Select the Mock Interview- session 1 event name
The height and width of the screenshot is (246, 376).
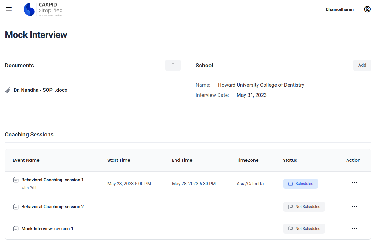tap(47, 229)
